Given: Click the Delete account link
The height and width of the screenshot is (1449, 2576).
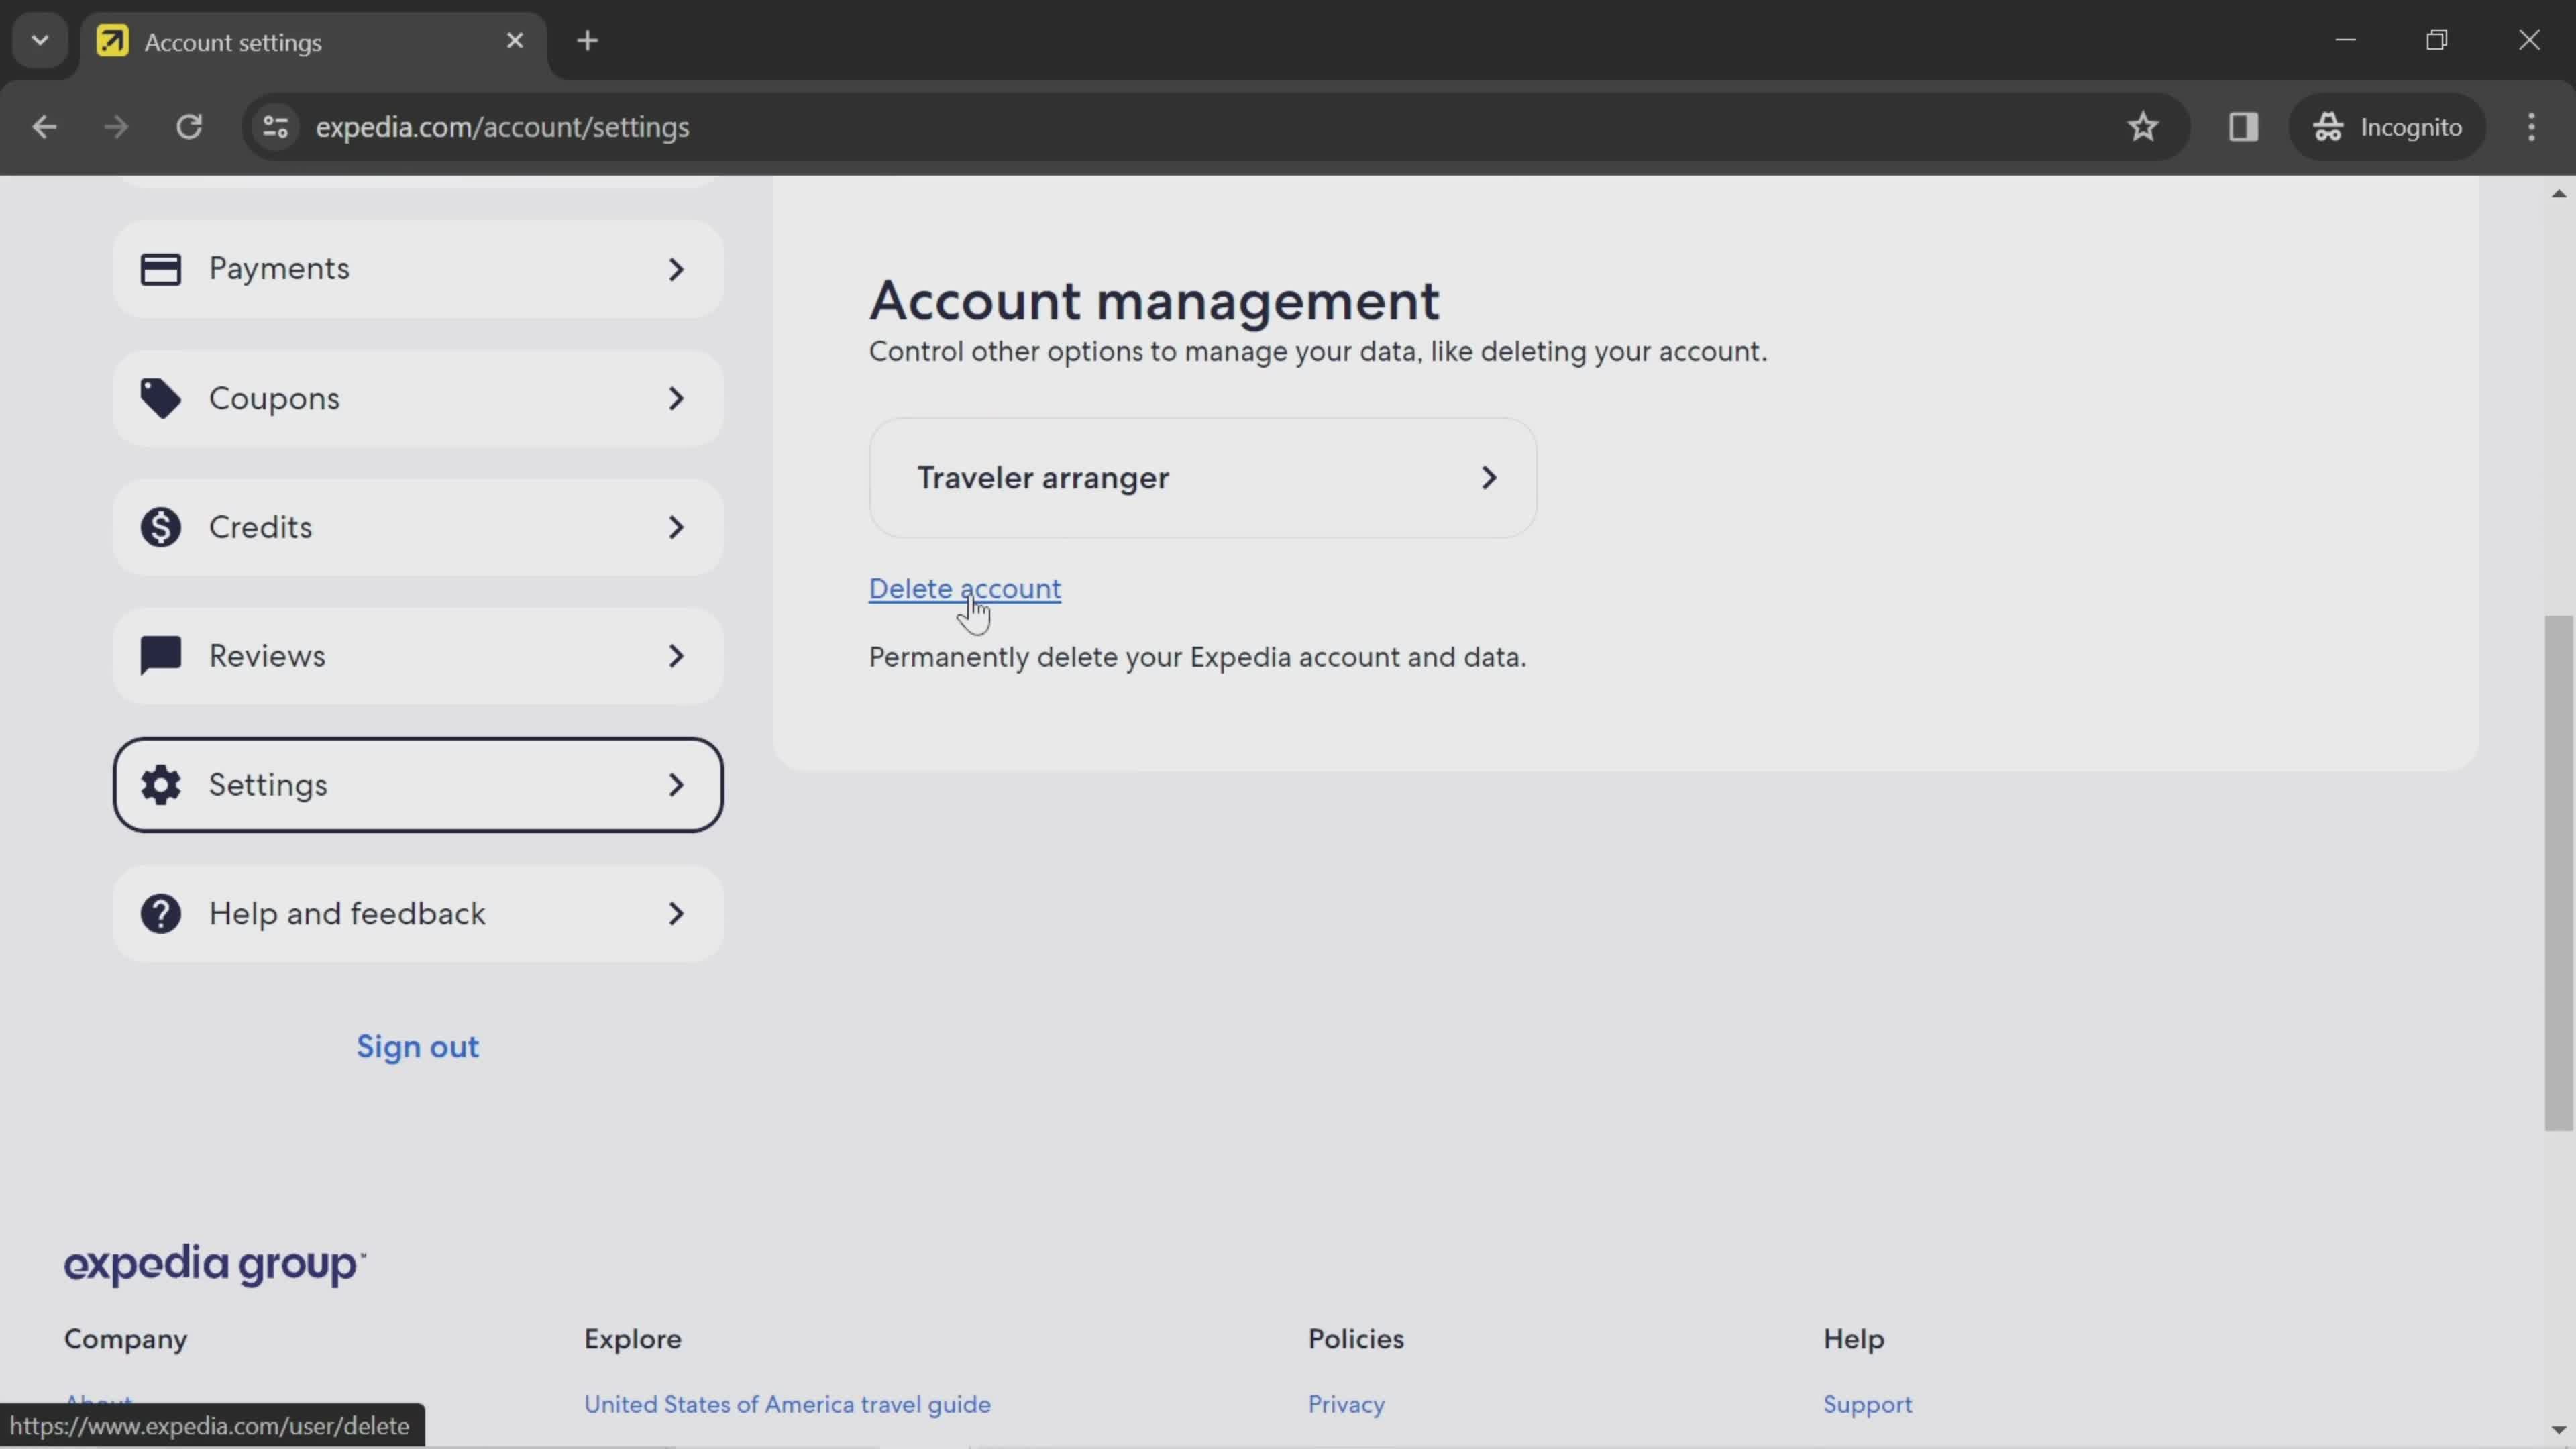Looking at the screenshot, I should tap(964, 589).
